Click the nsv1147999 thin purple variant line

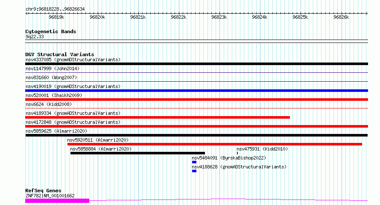(x=196, y=72)
